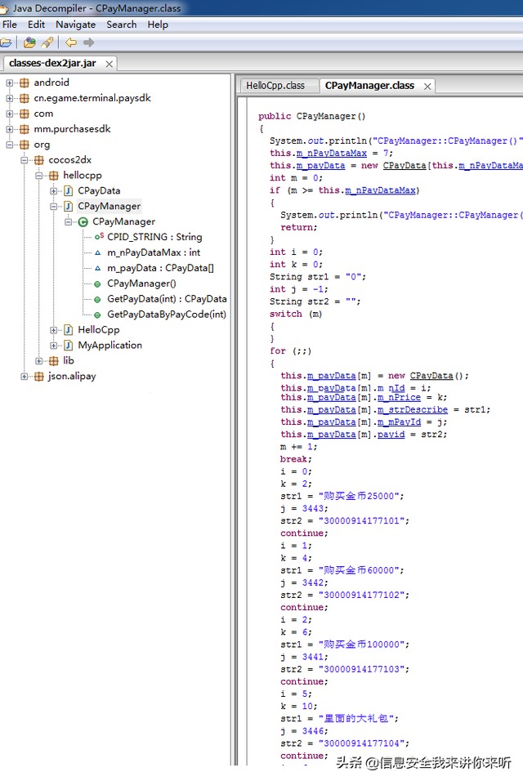
Task: Click the Open Type toolbar icon
Action: coord(30,42)
